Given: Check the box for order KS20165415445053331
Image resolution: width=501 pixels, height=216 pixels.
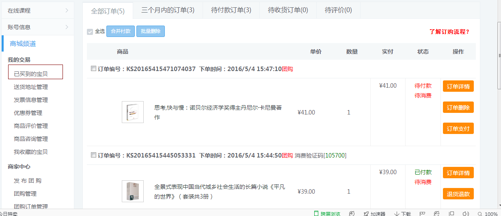Looking at the screenshot, I should (93, 155).
